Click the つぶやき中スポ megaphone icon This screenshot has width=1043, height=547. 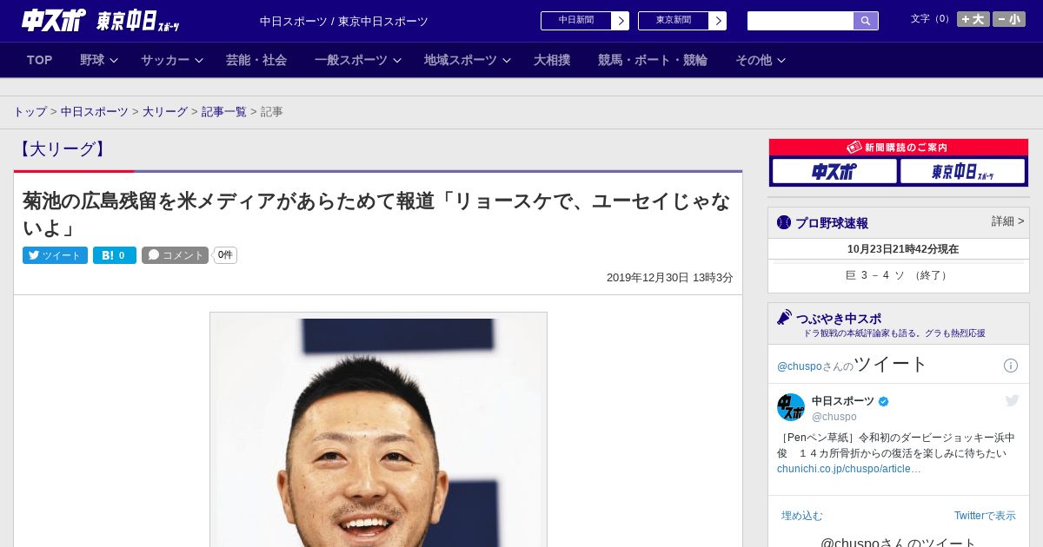click(x=785, y=318)
